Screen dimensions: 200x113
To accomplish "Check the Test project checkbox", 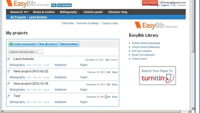I will point(9,96).
